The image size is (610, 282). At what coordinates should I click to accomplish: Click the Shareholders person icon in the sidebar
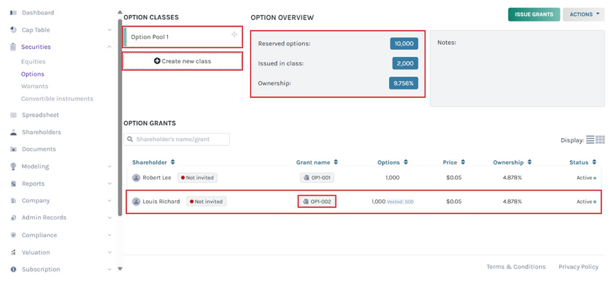[14, 132]
